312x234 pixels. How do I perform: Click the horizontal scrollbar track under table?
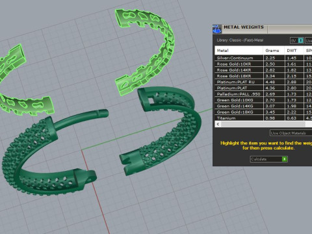coord(263,124)
